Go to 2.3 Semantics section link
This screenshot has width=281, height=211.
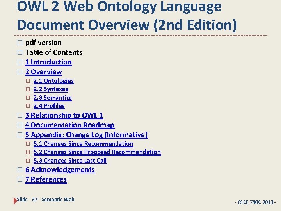(53, 98)
